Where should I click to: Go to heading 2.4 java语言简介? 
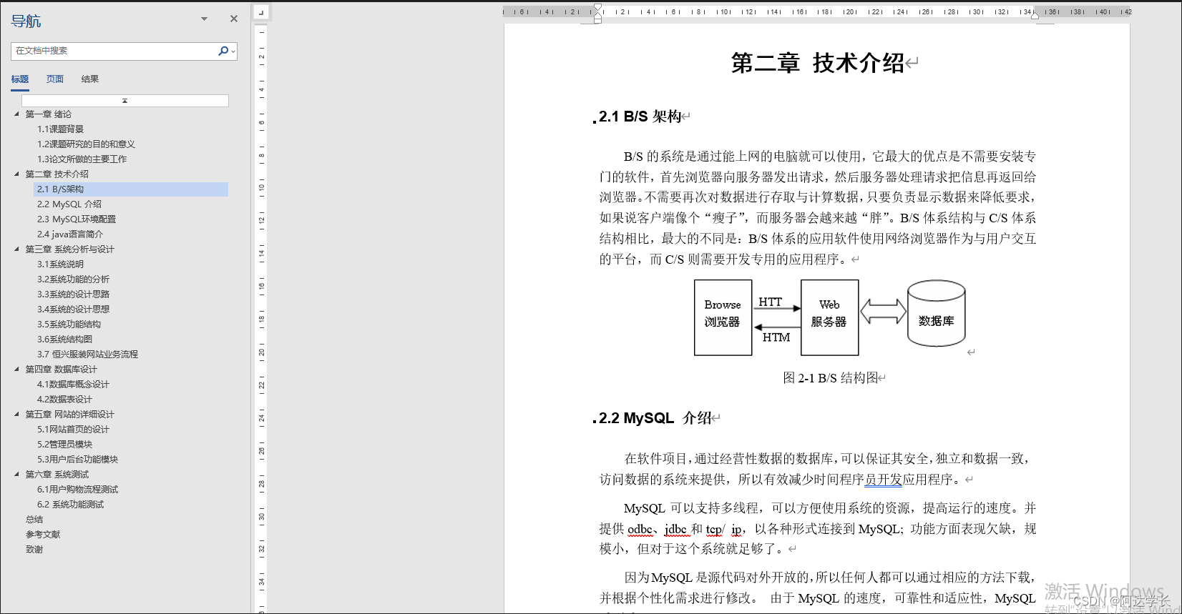[70, 234]
